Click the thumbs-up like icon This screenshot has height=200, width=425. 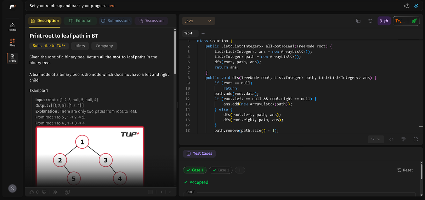(32, 192)
